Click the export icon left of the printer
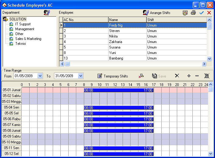This screenshot has height=158, width=215. (185, 13)
